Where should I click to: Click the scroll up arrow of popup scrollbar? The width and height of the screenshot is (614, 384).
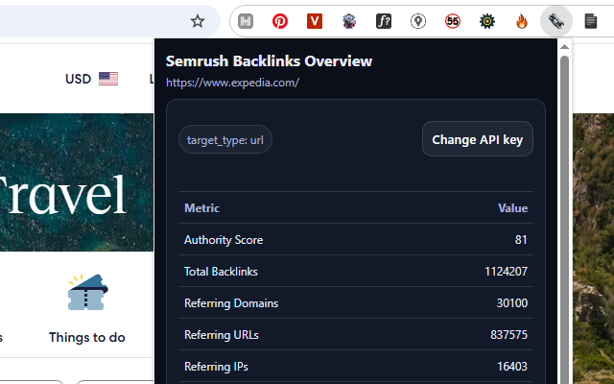564,47
